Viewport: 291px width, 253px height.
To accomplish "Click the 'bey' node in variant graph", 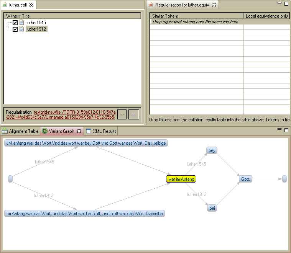I will point(212,150).
